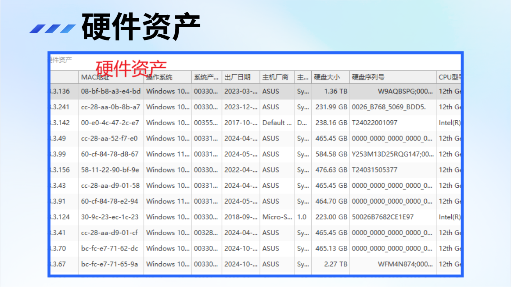Click IP ending .3.136 cell
The image size is (511, 287).
[x=61, y=92]
